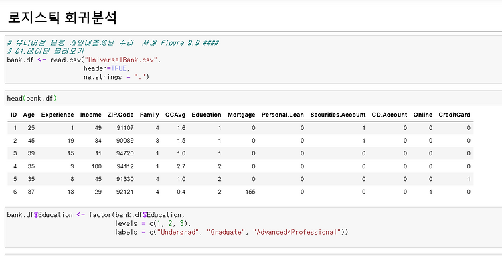
Task: Click the Online column header
Action: point(422,115)
